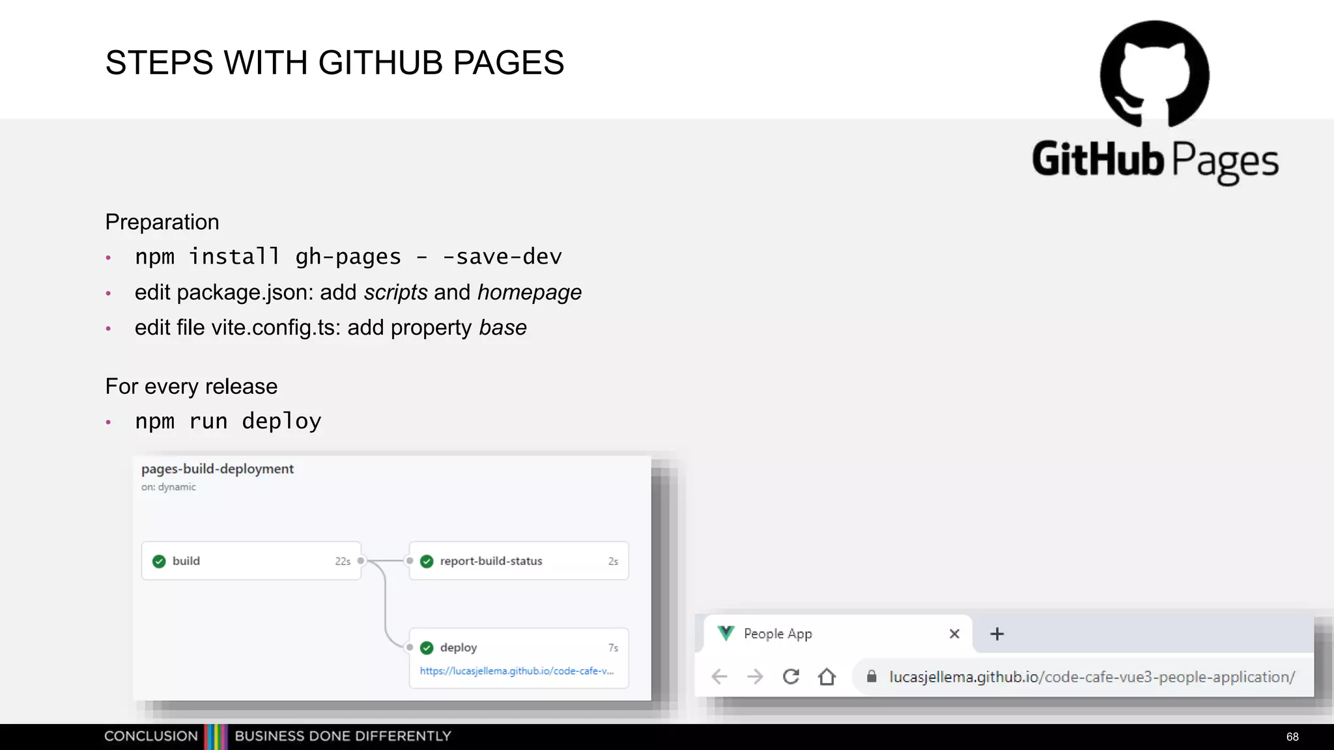Open the deploy job box
The height and width of the screenshot is (750, 1334).
pos(518,658)
